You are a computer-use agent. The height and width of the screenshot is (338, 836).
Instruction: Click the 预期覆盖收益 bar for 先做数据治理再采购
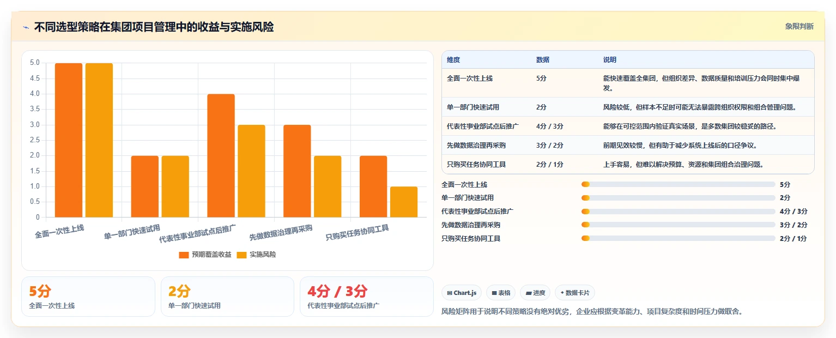297,171
